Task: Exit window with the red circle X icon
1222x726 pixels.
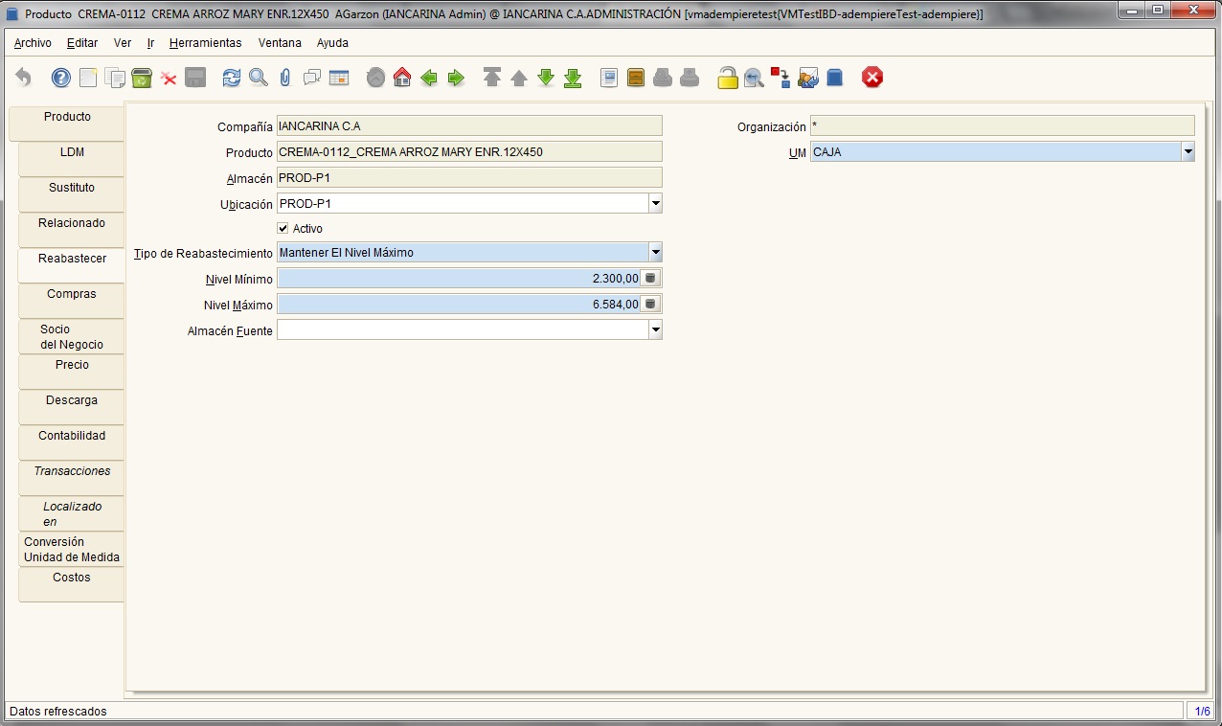Action: (x=871, y=78)
